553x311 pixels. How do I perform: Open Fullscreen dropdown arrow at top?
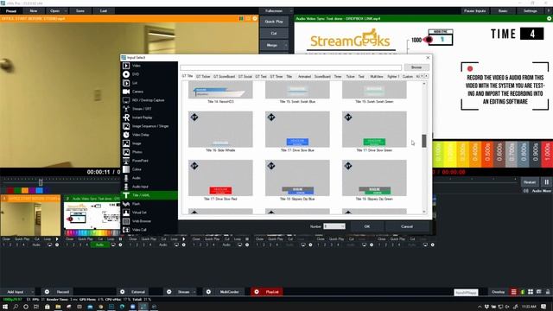pyautogui.click(x=291, y=11)
